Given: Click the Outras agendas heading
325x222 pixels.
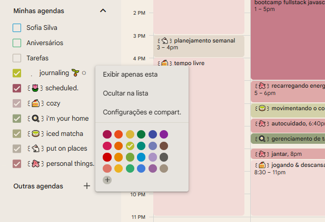Looking at the screenshot, I should click(38, 186).
